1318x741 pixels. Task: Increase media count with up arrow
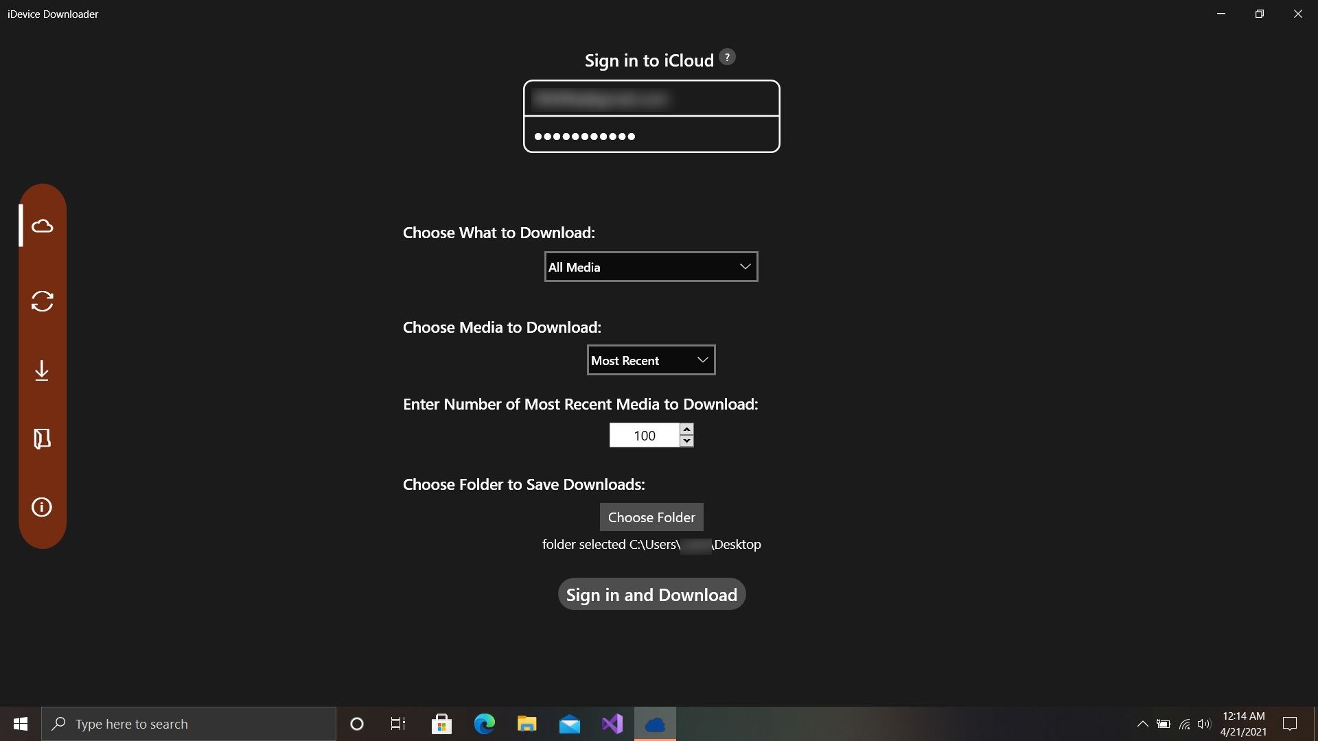[x=686, y=429]
